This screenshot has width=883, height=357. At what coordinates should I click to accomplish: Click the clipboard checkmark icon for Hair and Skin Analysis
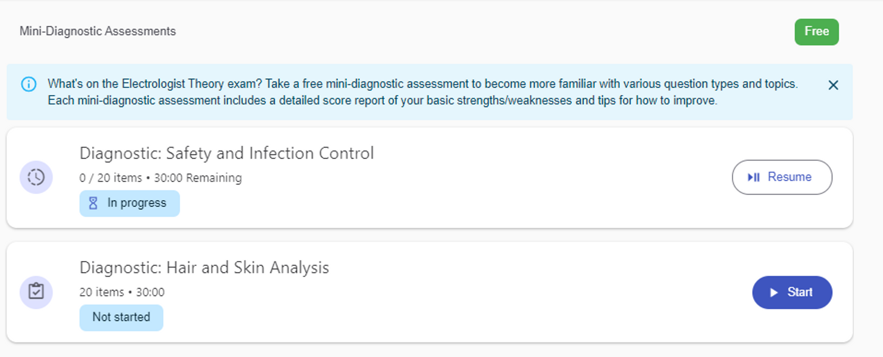point(36,292)
